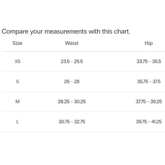Select the L size label
Image resolution: width=165 pixels, height=165 pixels.
pos(17,122)
